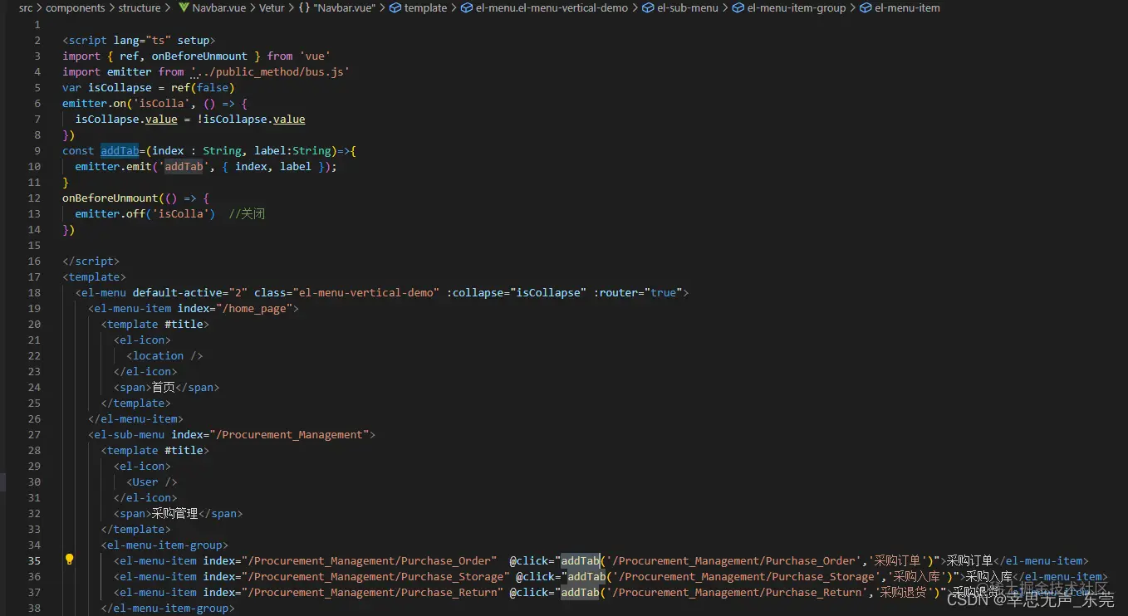Click the 'label:String' parameter on line 9
The height and width of the screenshot is (616, 1128).
point(292,150)
